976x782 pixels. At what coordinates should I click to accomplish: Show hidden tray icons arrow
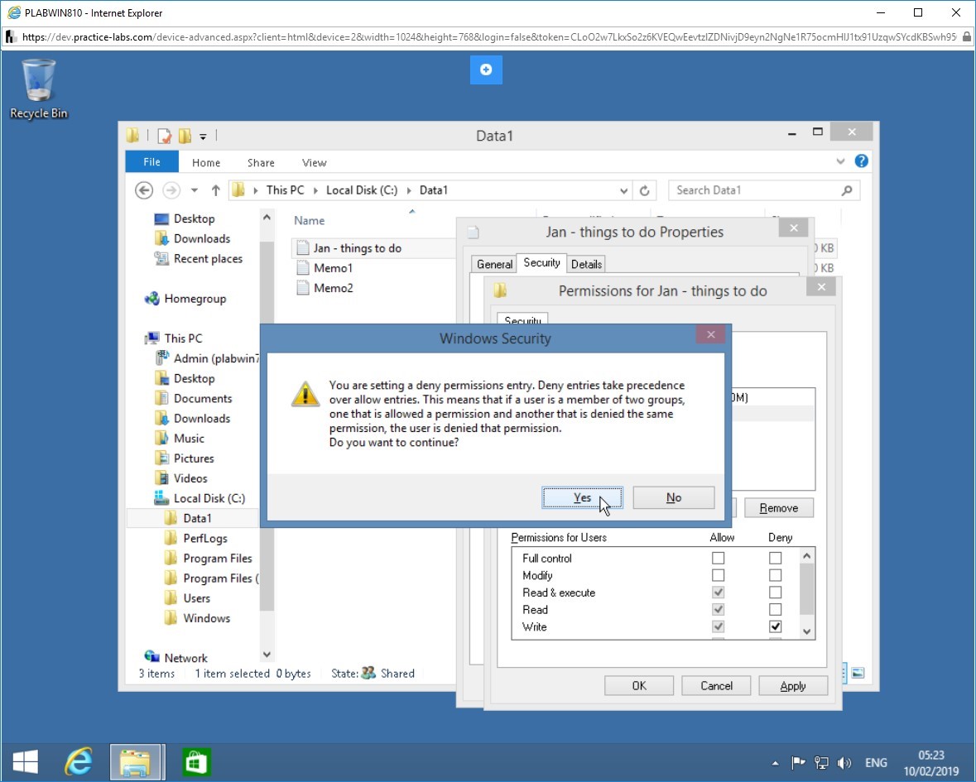(x=775, y=763)
